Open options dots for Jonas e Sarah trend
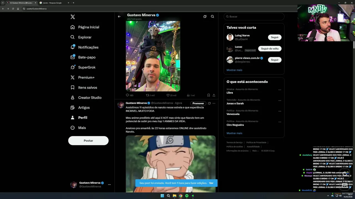The image size is (355, 199). [x=280, y=100]
